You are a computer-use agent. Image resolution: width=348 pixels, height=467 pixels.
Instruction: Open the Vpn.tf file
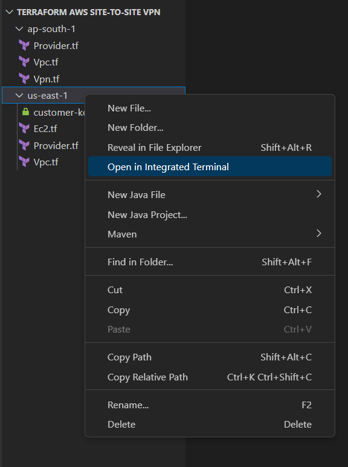point(47,79)
